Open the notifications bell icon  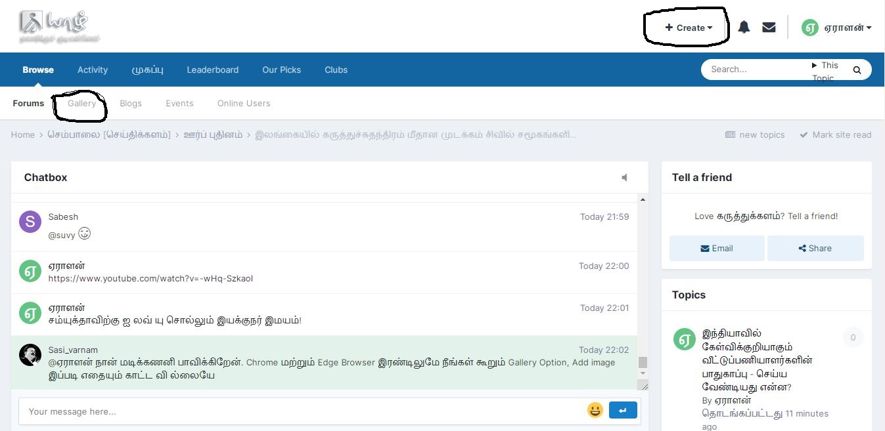tap(744, 28)
